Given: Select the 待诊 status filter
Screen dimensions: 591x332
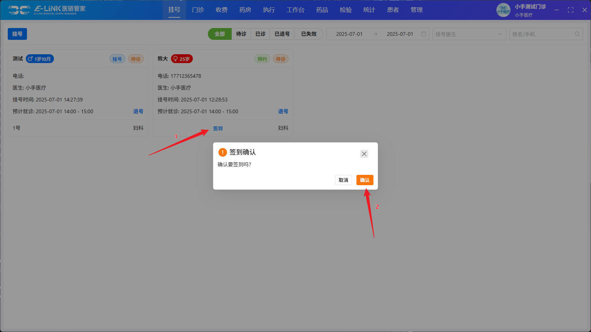Looking at the screenshot, I should click(x=241, y=34).
